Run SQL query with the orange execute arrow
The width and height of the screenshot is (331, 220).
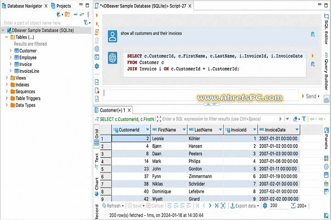coord(97,16)
